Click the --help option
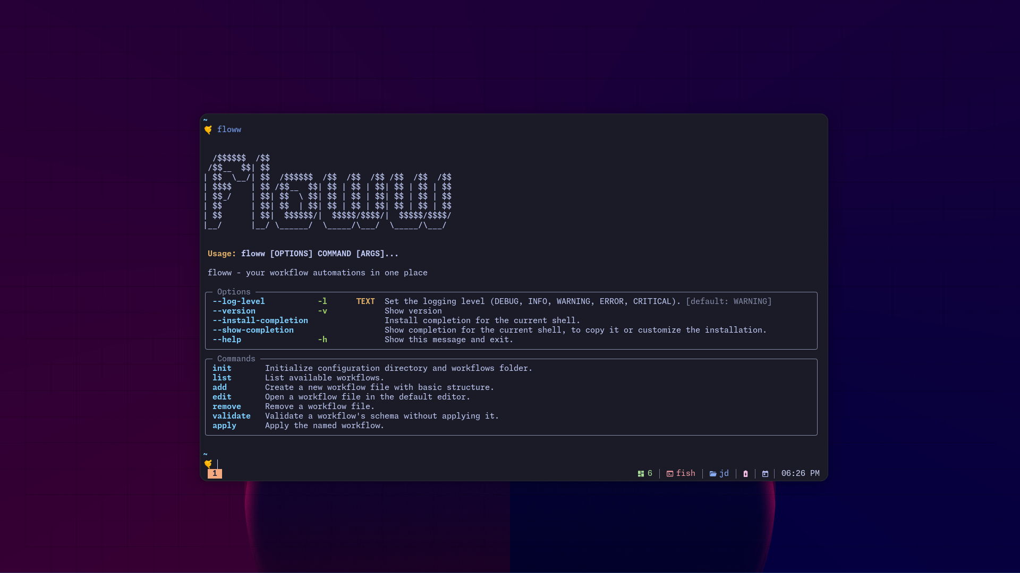Viewport: 1020px width, 573px height. (227, 340)
